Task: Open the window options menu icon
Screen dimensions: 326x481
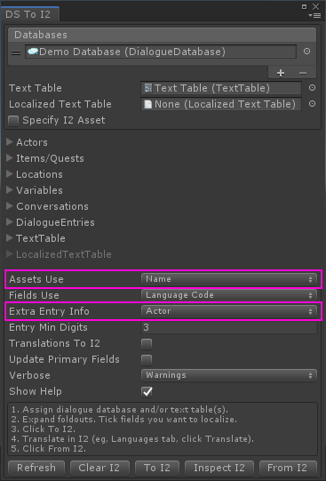Action: coord(314,15)
